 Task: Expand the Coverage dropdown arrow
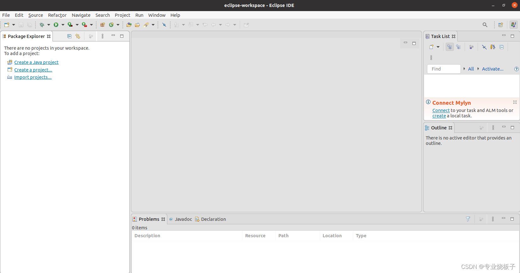pos(77,25)
